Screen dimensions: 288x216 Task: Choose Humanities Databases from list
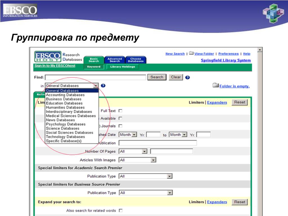(65, 107)
